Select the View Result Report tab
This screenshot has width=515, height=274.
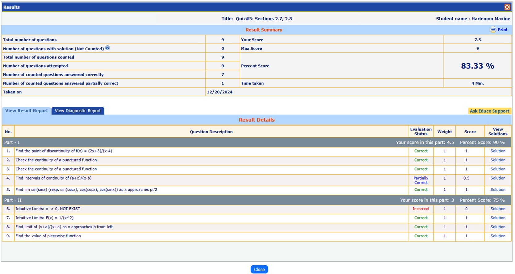pos(27,111)
